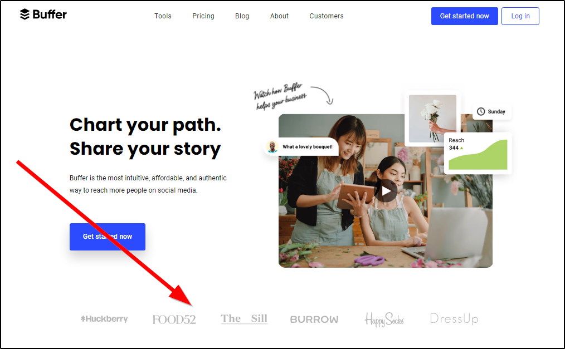
Task: Click the 'Watch how Buffer helps your business' note
Action: point(280,96)
